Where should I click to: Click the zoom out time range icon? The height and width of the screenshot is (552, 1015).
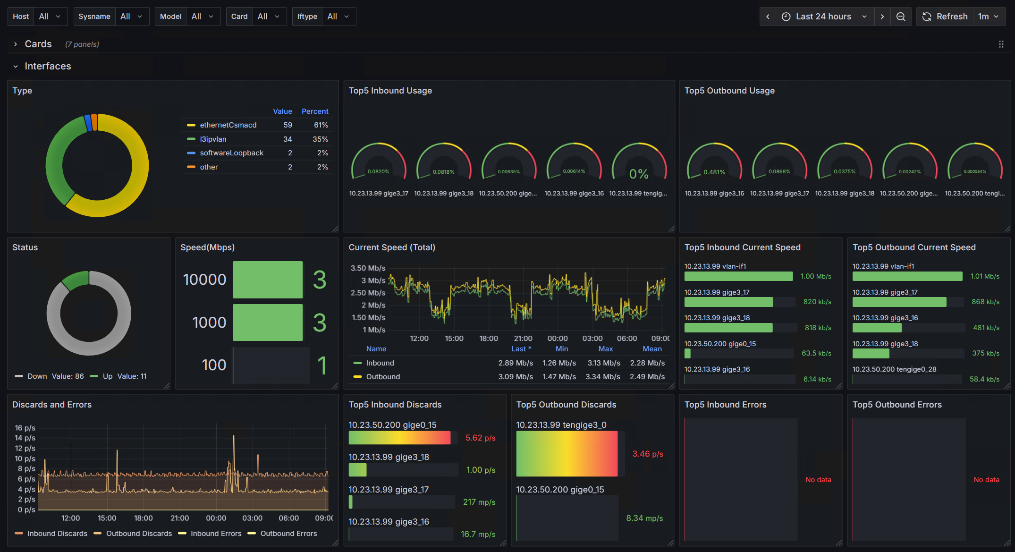click(901, 17)
